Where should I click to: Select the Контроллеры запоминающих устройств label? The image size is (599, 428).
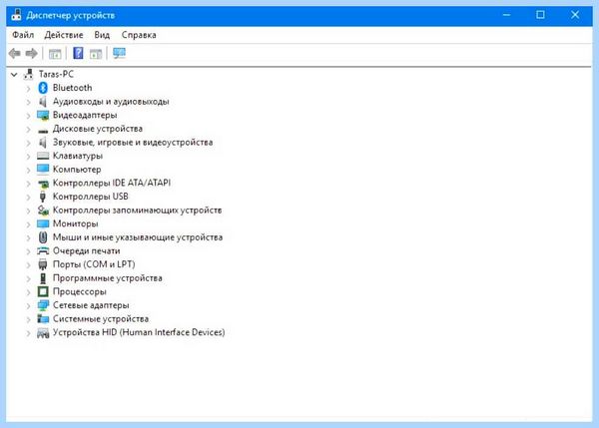click(x=137, y=211)
